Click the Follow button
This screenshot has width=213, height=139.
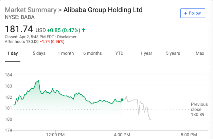[193, 13]
